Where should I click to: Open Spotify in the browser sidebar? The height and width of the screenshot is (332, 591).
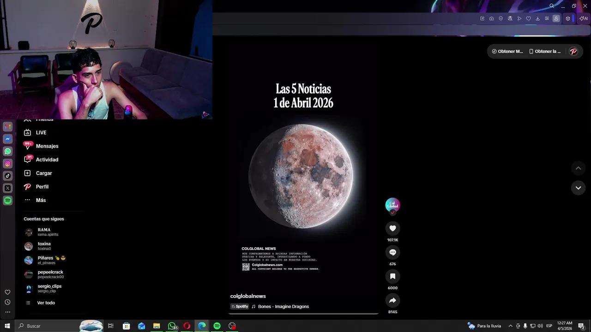click(x=7, y=201)
